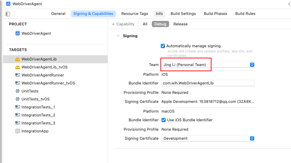This screenshot has height=163, width=291.
Task: Select the UnitTests_tvOS target
Action: [x=35, y=99]
